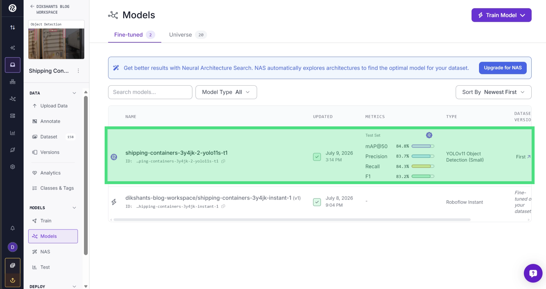Copy the yolo11s-t1 model ID
The height and width of the screenshot is (289, 546).
point(223,161)
